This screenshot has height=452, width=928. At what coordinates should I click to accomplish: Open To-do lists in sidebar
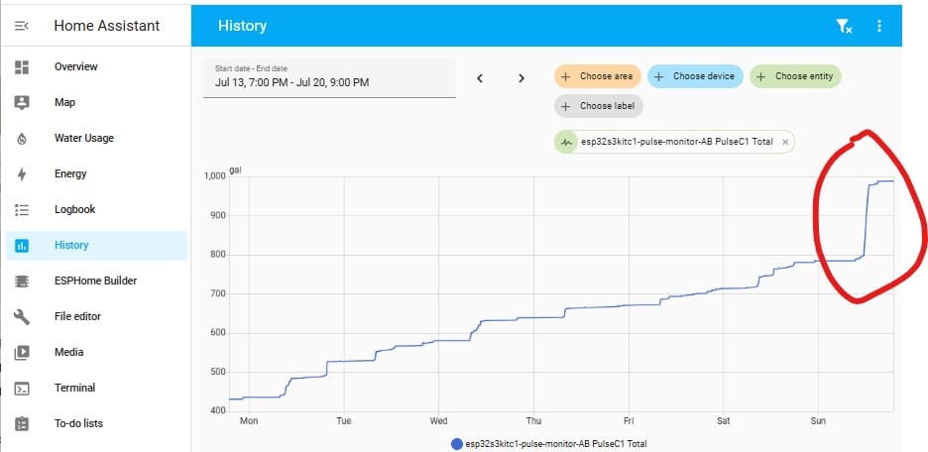tap(78, 423)
